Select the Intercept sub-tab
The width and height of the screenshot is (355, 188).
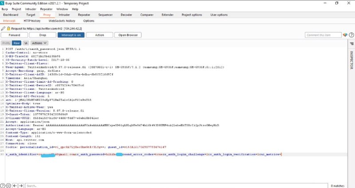pyautogui.click(x=9, y=21)
